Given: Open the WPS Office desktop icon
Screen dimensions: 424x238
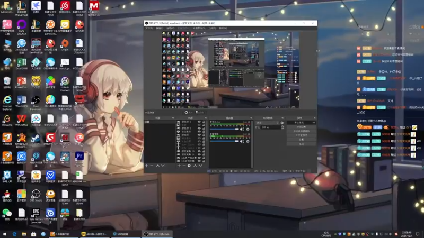Looking at the screenshot, I should [x=21, y=121].
